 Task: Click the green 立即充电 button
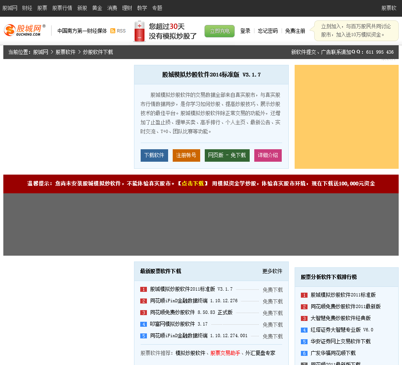click(219, 31)
